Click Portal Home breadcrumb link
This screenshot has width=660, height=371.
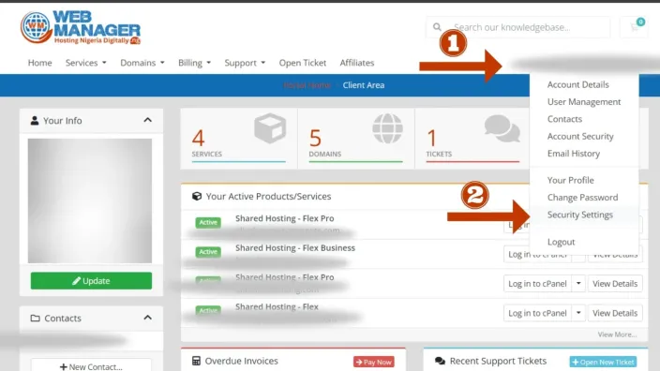click(307, 85)
